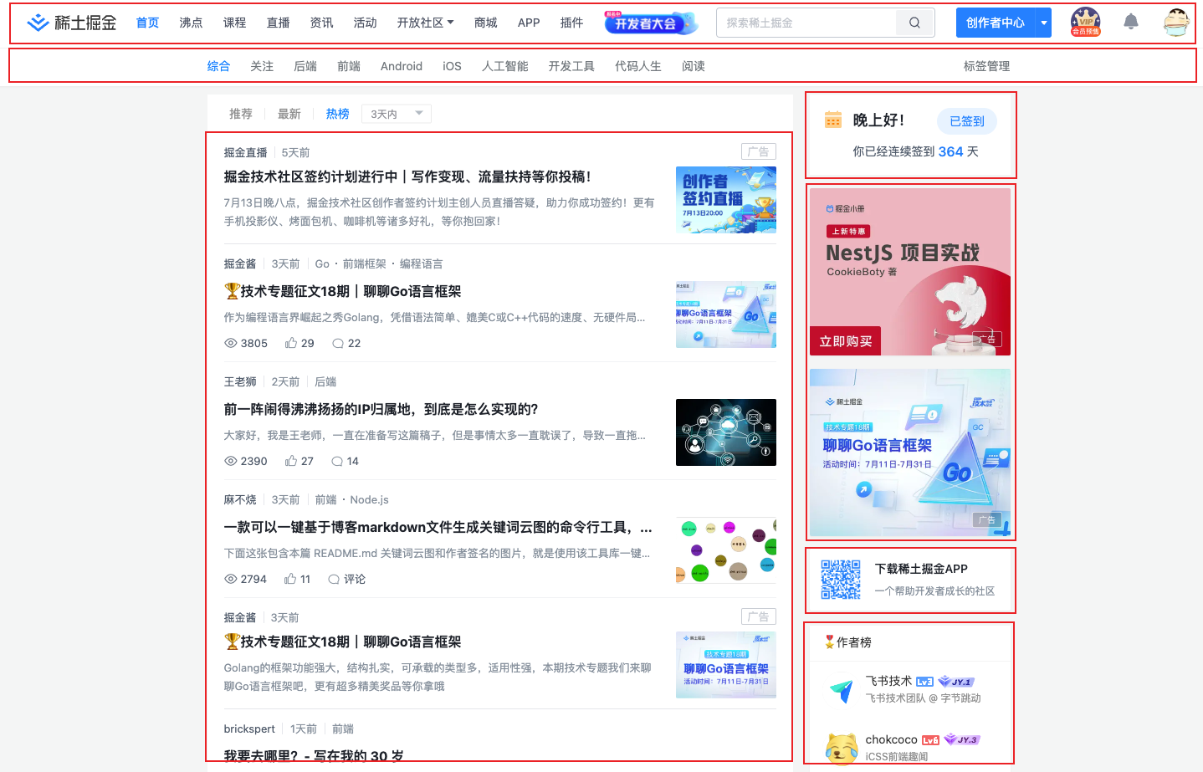This screenshot has width=1203, height=772.
Task: Open 直播 in the top nav
Action: pyautogui.click(x=278, y=23)
